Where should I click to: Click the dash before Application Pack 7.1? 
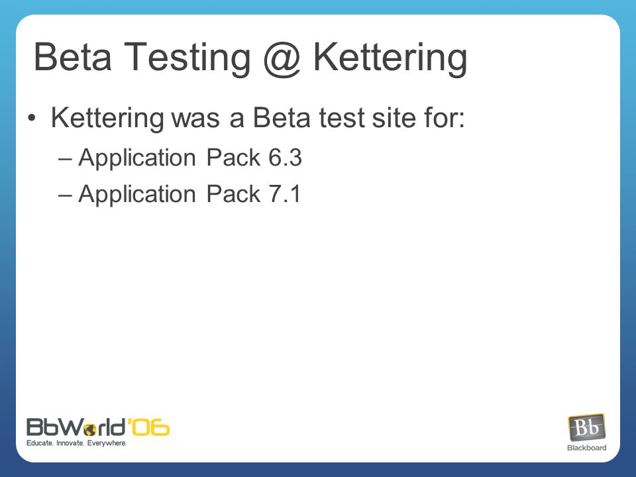point(65,195)
